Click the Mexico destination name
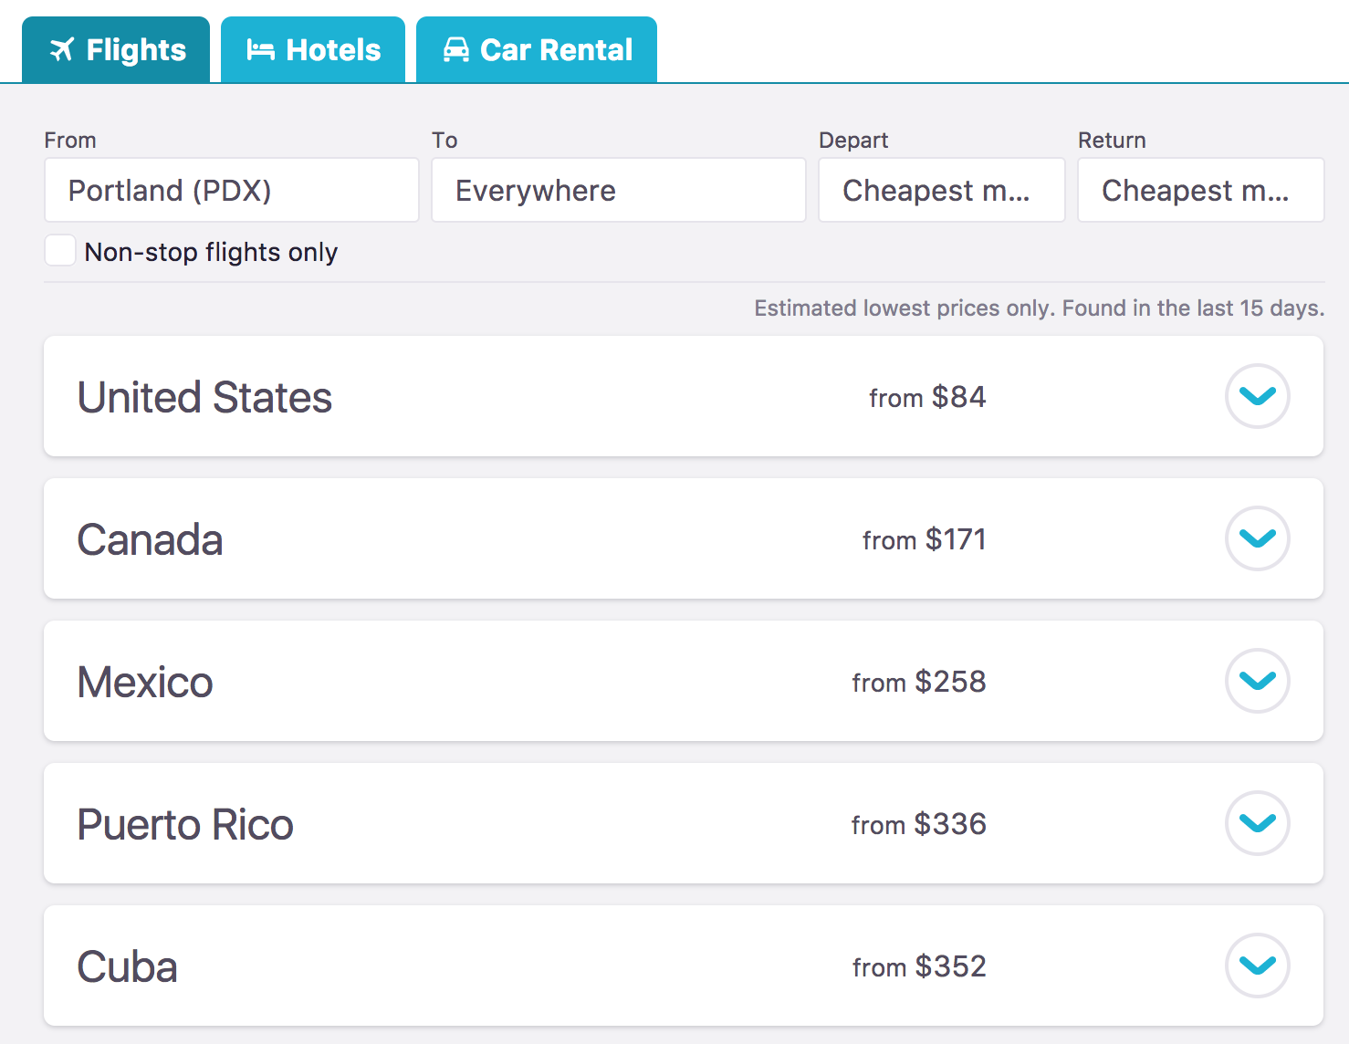This screenshot has width=1349, height=1044. [x=145, y=682]
